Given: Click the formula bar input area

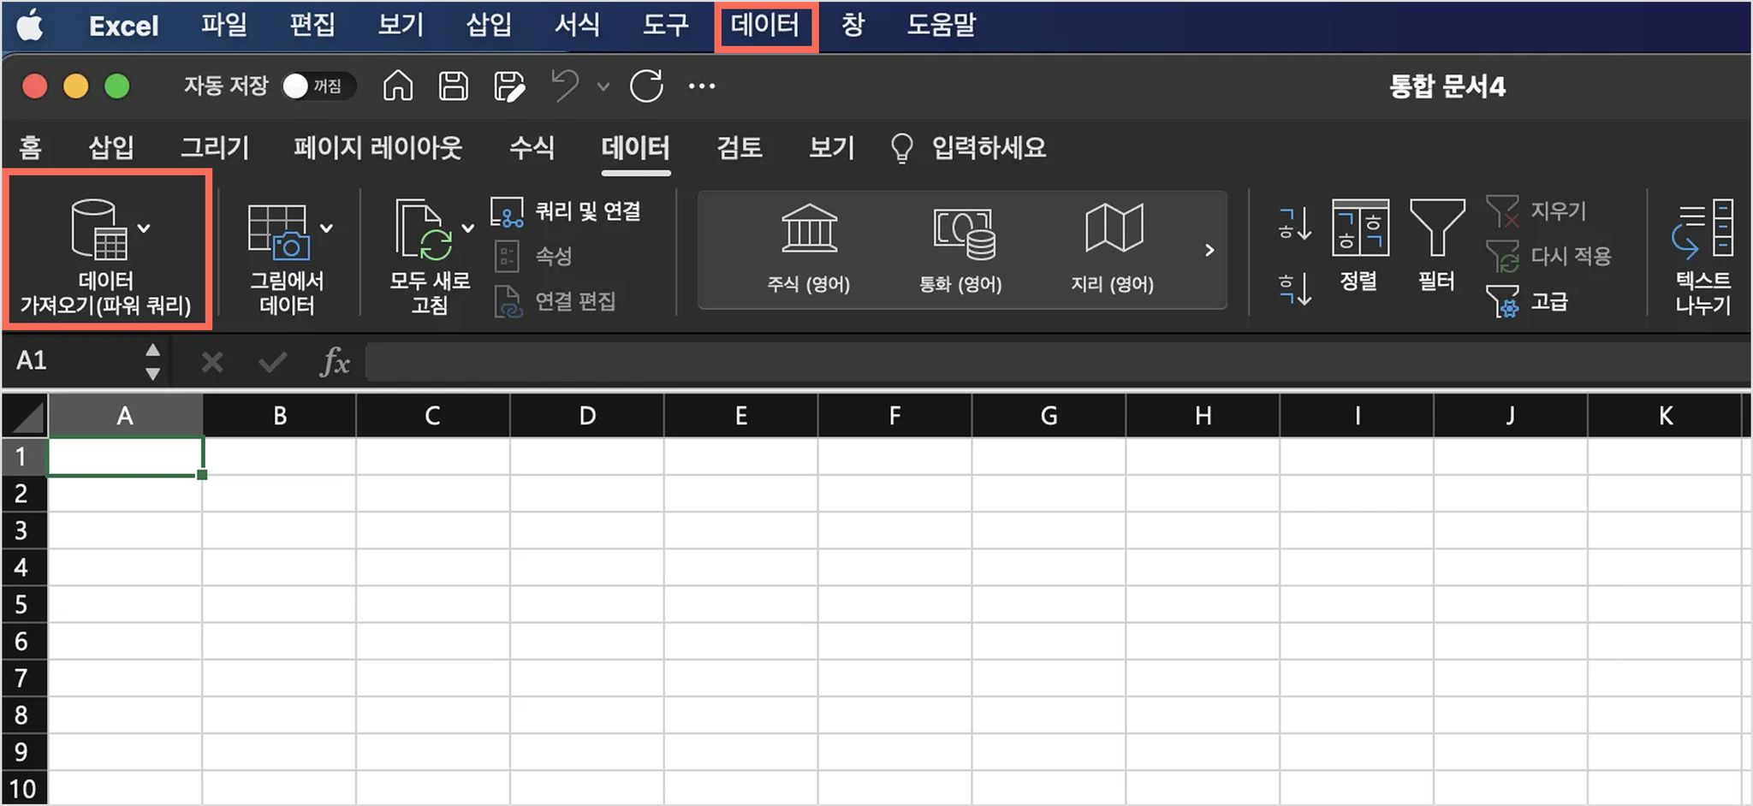Looking at the screenshot, I should click(x=1058, y=362).
